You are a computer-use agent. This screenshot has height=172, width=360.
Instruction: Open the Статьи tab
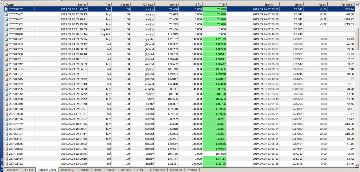pyautogui.click(x=141, y=170)
